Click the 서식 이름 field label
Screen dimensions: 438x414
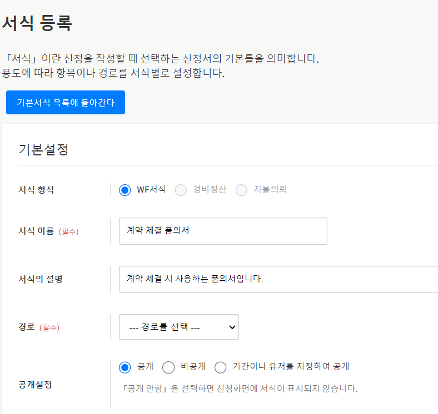click(37, 231)
